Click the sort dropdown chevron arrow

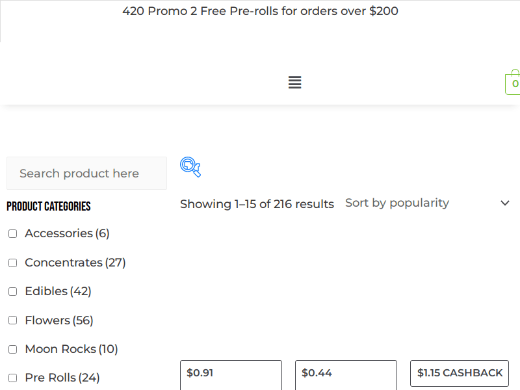[505, 203]
